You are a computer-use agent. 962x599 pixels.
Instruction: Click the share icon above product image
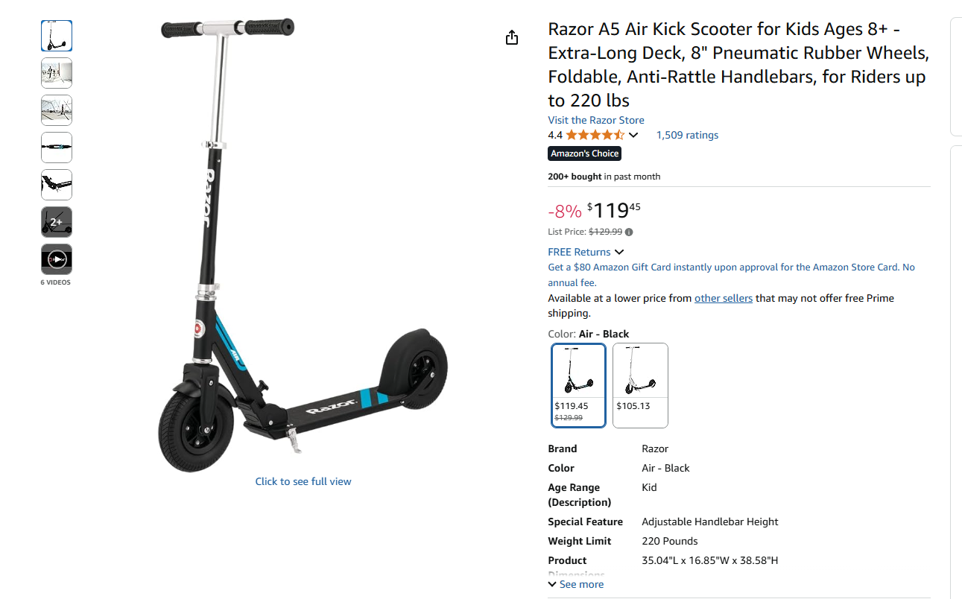tap(512, 37)
